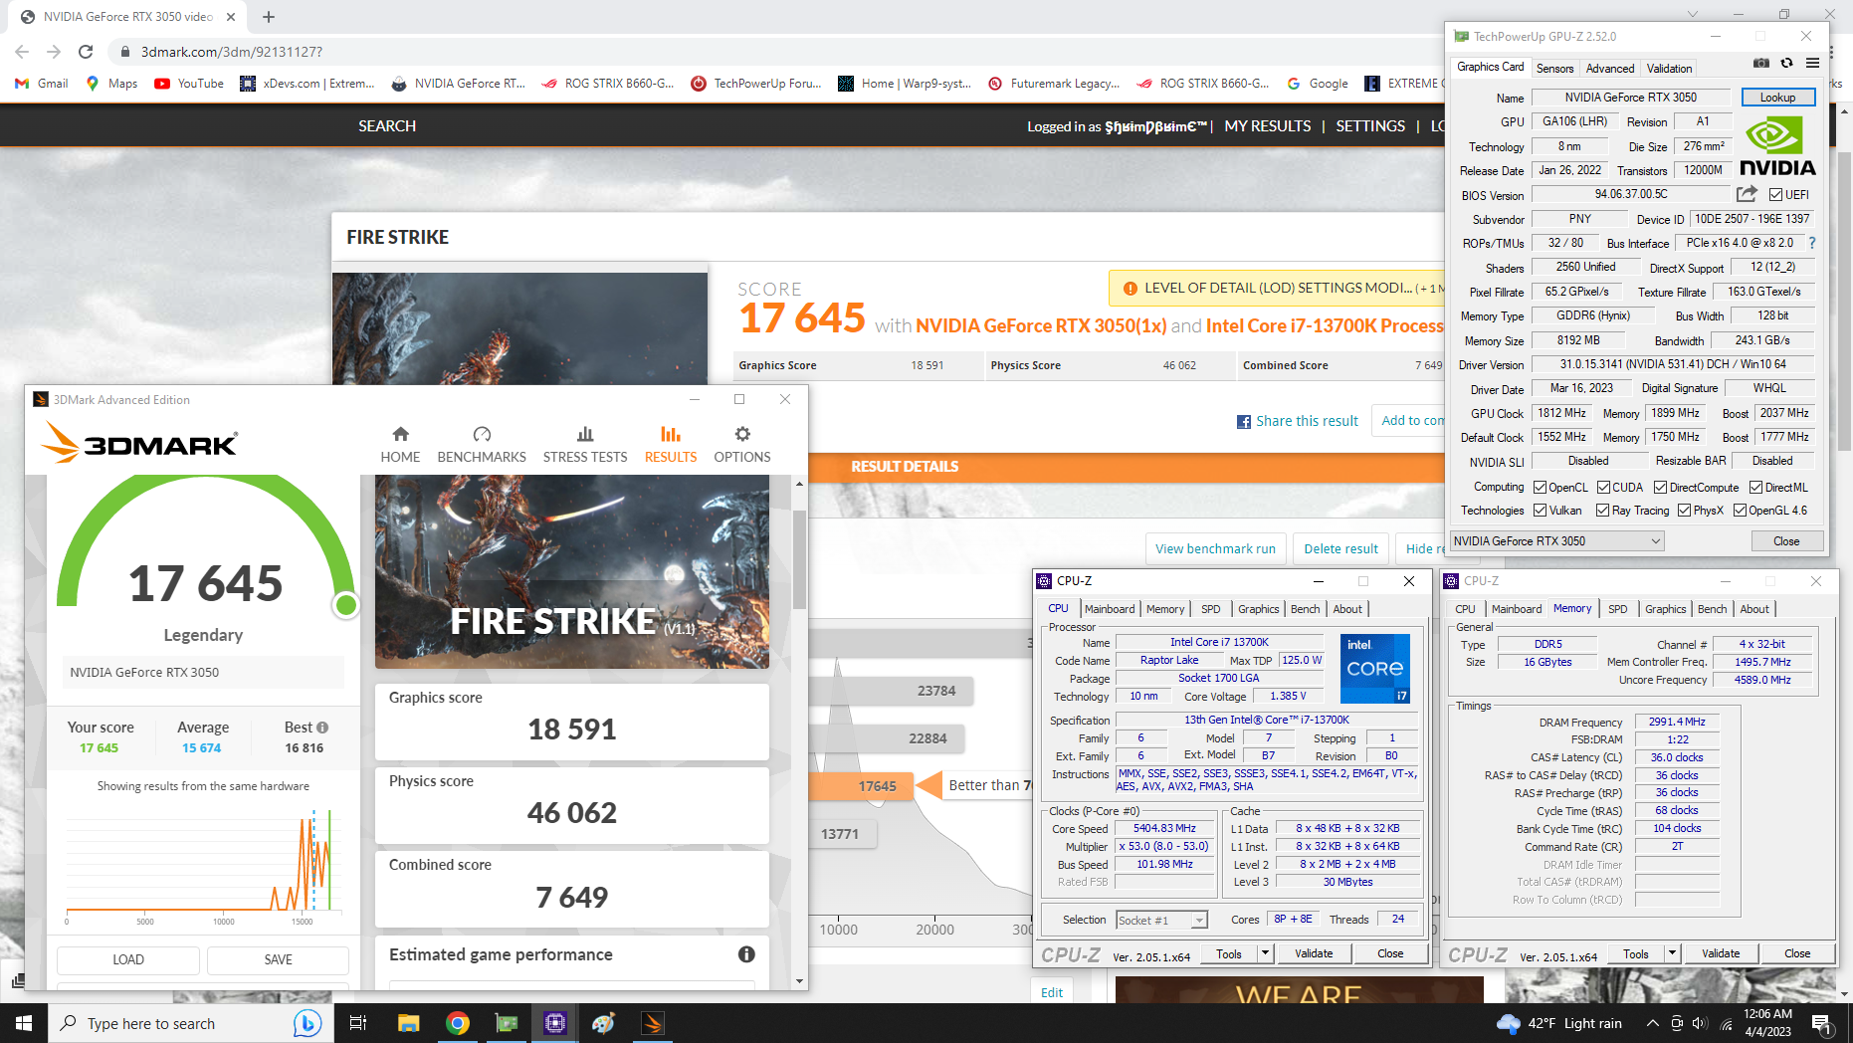Image resolution: width=1853 pixels, height=1043 pixels.
Task: Toggle the Ray Tracing checkbox
Action: click(x=1602, y=511)
